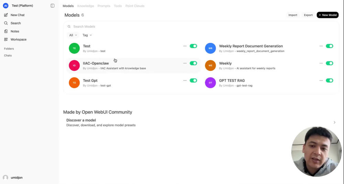This screenshot has height=184, width=344.
Task: Open the Weekly Report Document Generation title
Action: pyautogui.click(x=251, y=46)
